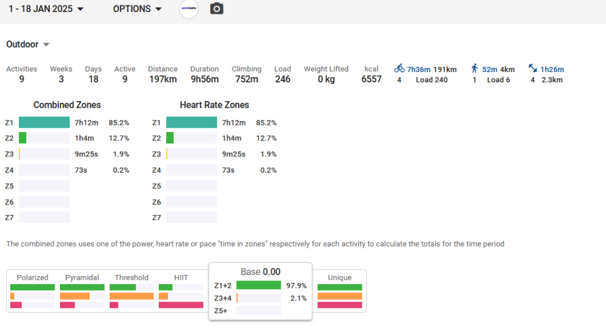
Task: Expand the Outdoor activity filter dropdown
Action: [28, 44]
